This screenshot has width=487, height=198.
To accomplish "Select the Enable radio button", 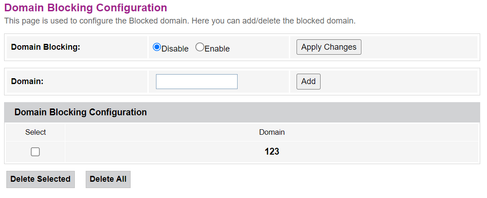I will pyautogui.click(x=200, y=47).
